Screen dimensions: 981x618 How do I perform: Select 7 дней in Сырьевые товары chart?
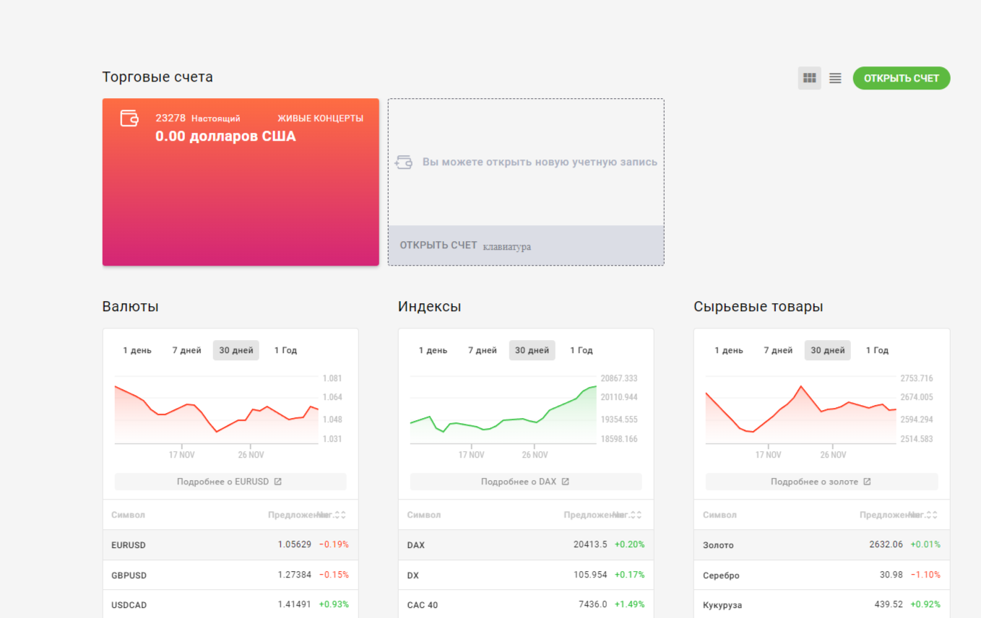tap(778, 350)
